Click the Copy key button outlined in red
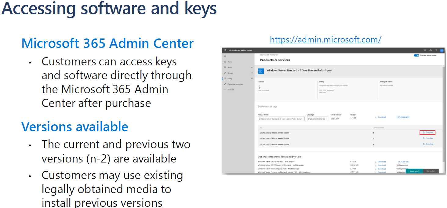Screen dimensions: 447x208 pyautogui.click(x=427, y=133)
